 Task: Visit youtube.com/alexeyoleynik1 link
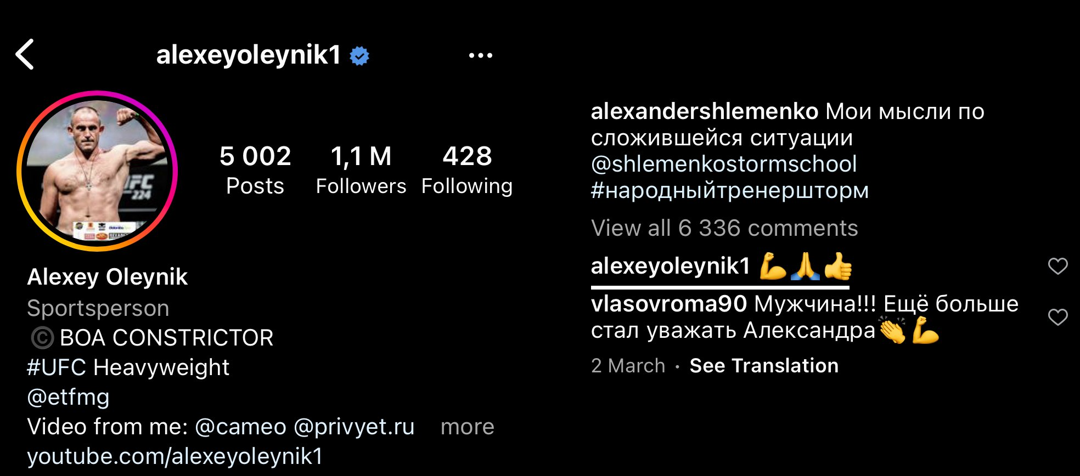pyautogui.click(x=177, y=456)
